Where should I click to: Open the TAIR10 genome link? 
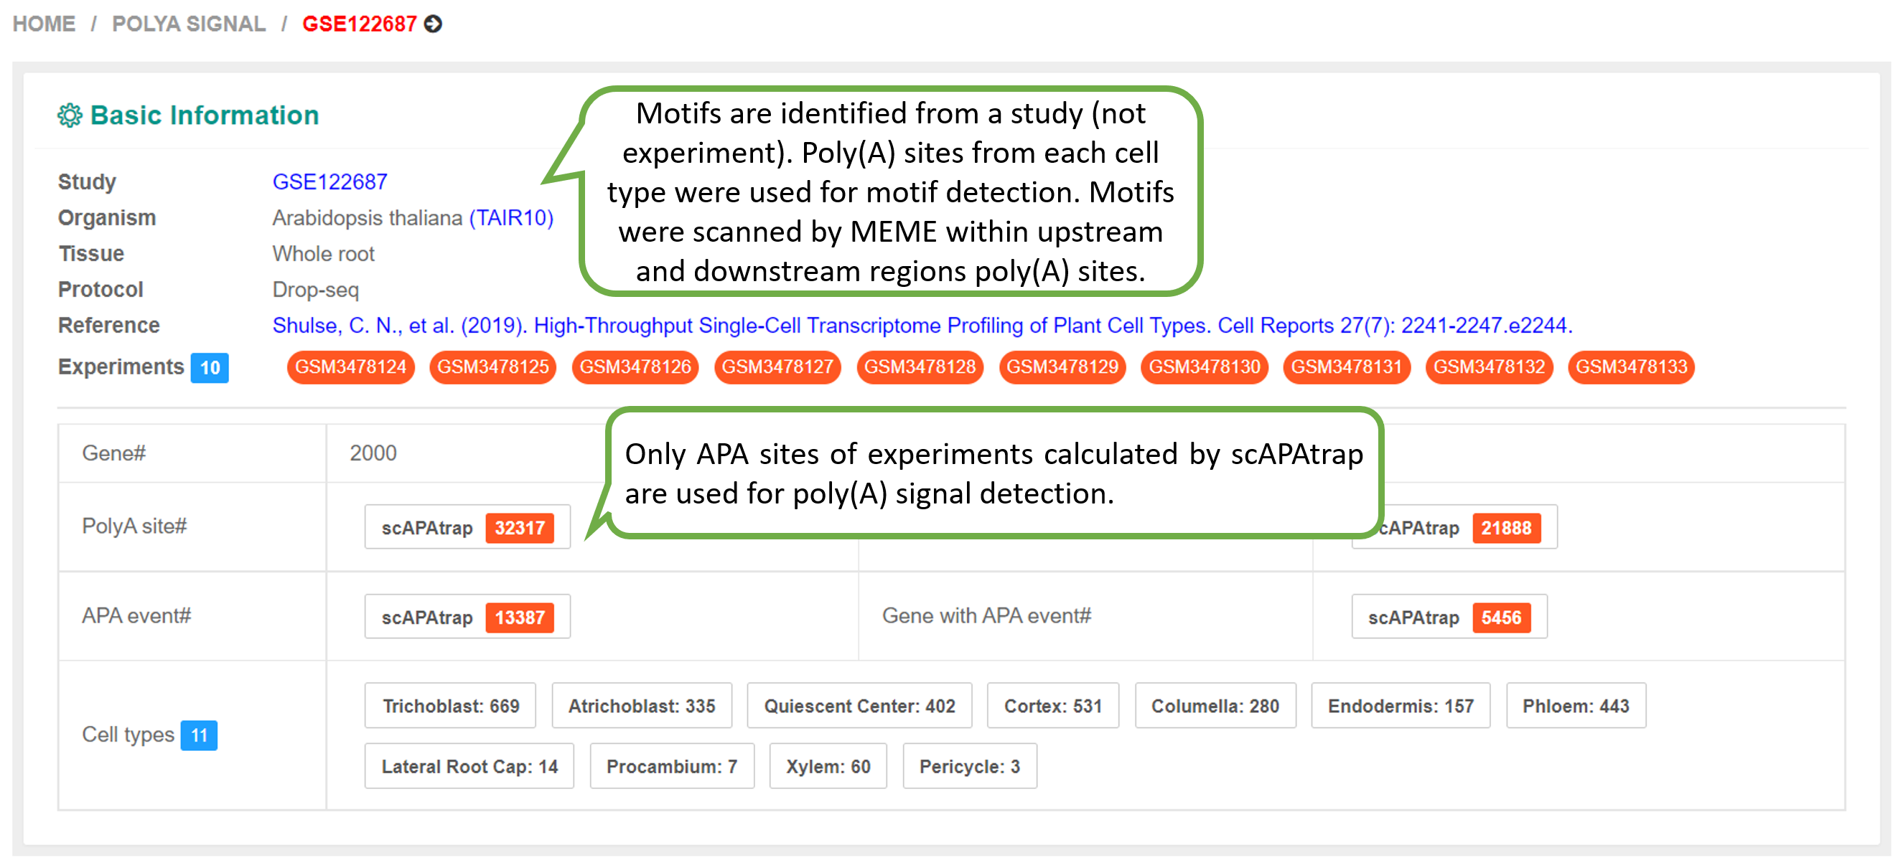click(511, 218)
